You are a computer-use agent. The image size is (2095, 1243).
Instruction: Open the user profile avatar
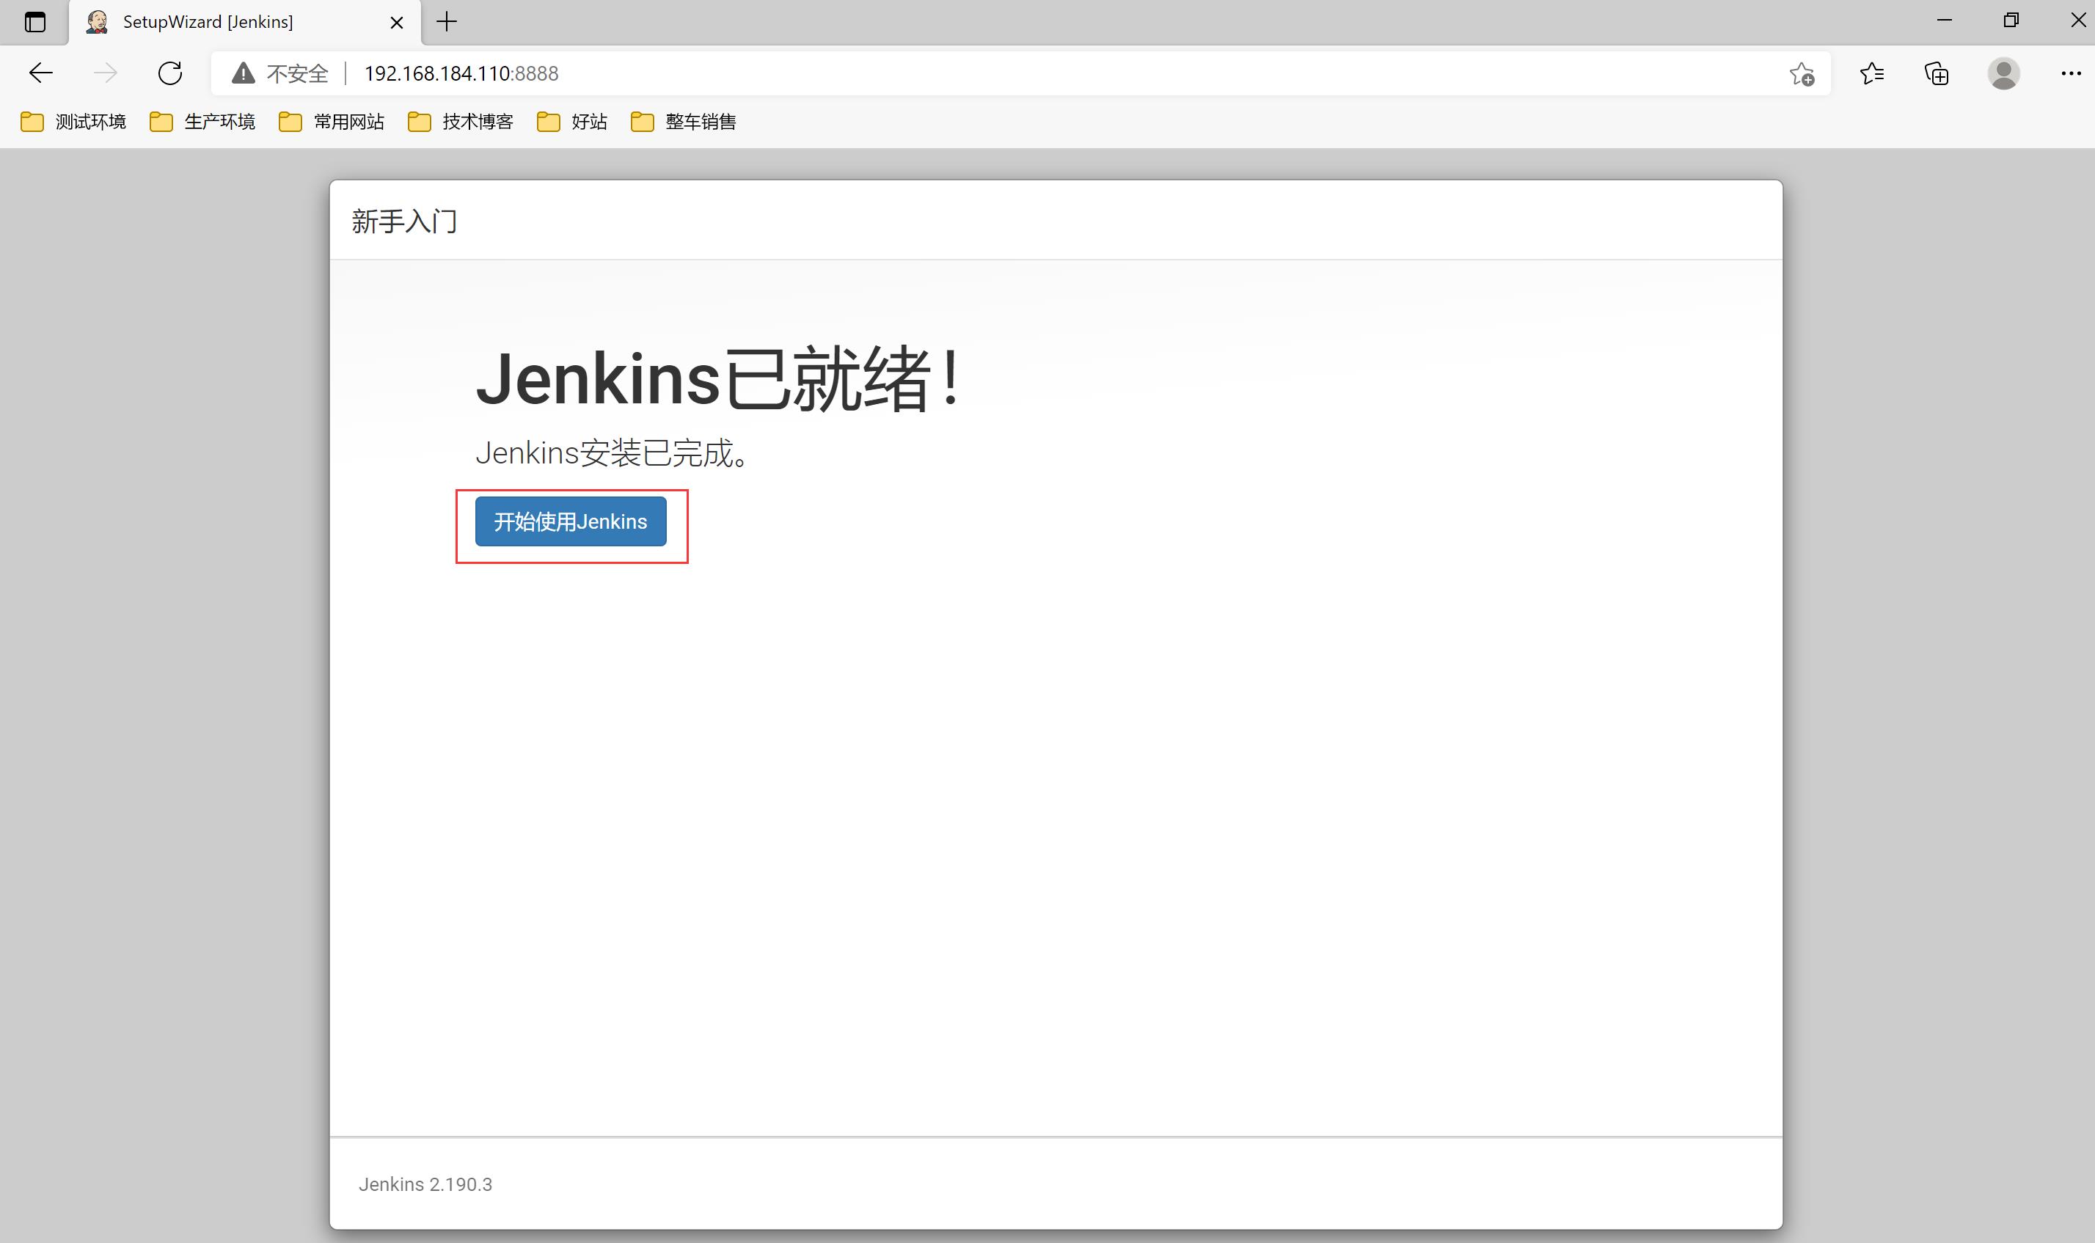coord(2004,74)
